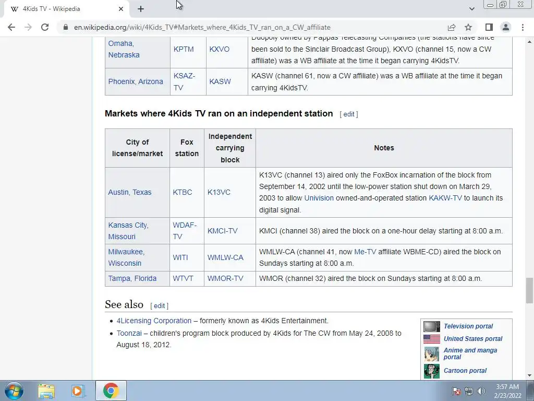
Task: Follow the Me-TV link
Action: coord(365,252)
